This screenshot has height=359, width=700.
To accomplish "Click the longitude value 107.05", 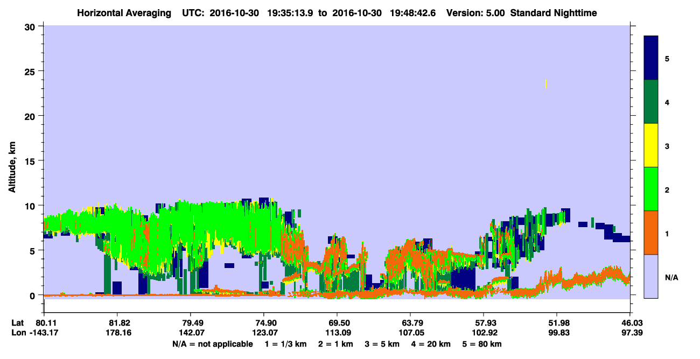I will [410, 333].
